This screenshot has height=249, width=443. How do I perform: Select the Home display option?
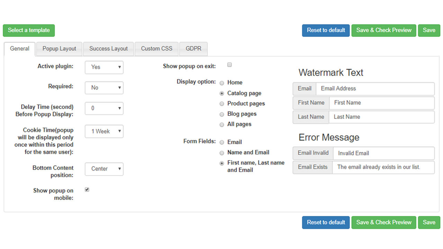click(222, 83)
